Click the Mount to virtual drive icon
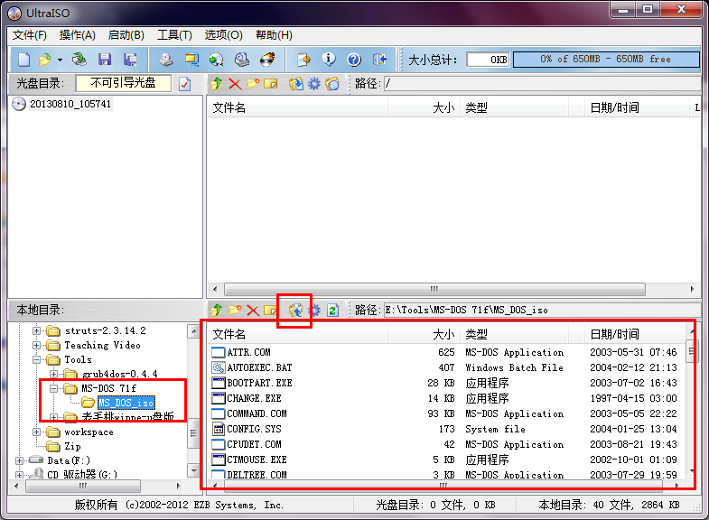This screenshot has width=709, height=520. pos(242,60)
